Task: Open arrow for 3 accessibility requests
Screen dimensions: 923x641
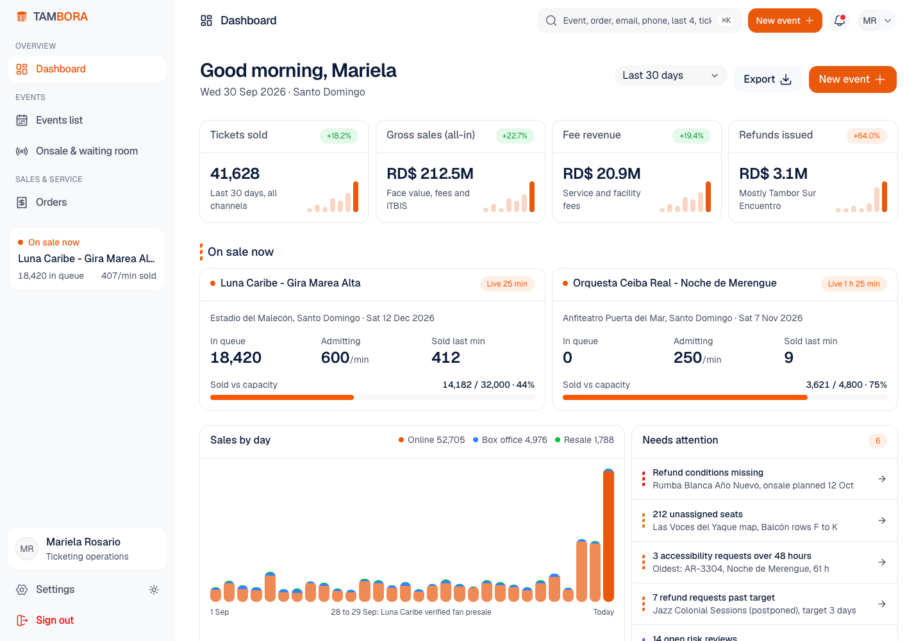Action: coord(882,562)
